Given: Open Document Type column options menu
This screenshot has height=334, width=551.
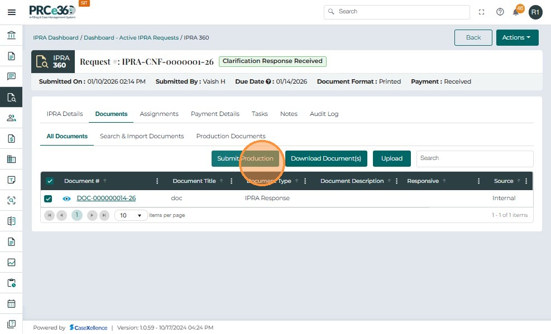Looking at the screenshot, I should click(x=305, y=181).
